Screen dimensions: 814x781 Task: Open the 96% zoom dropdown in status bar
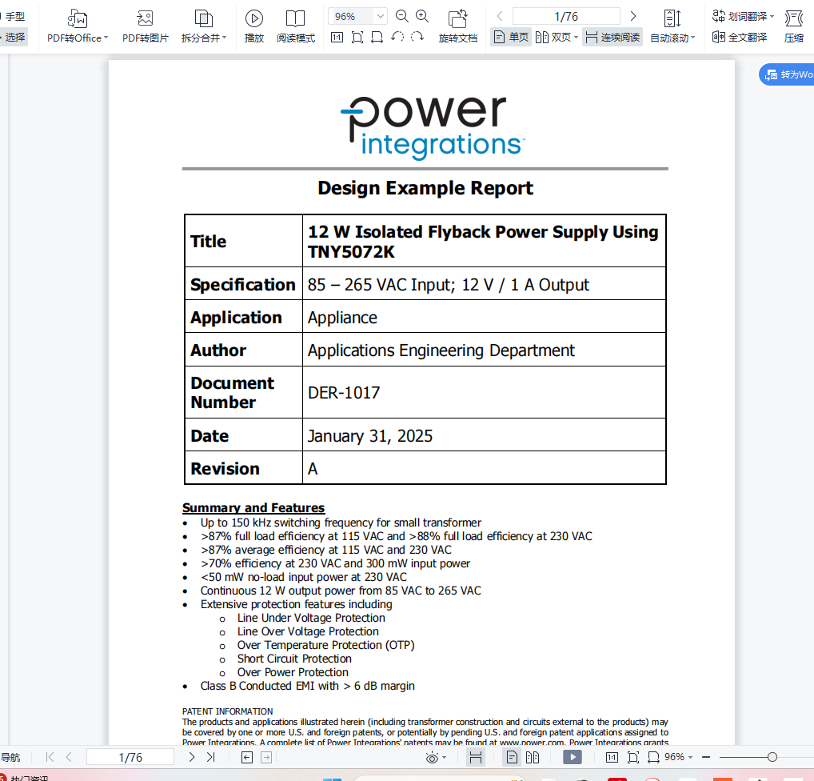click(690, 758)
